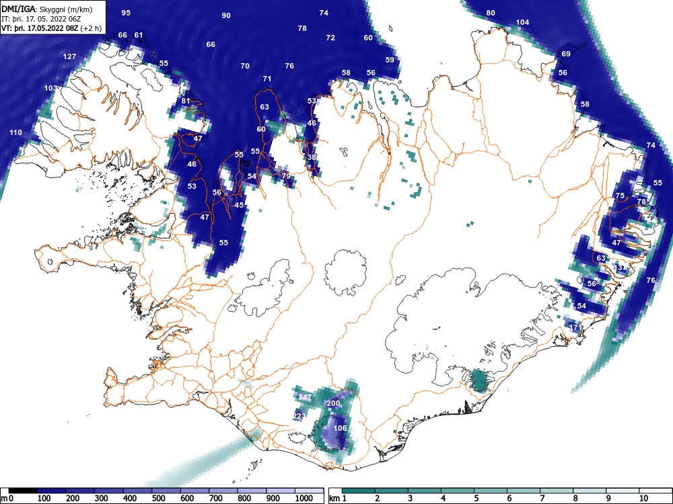Select the map value 72
The width and height of the screenshot is (673, 504).
tap(330, 38)
